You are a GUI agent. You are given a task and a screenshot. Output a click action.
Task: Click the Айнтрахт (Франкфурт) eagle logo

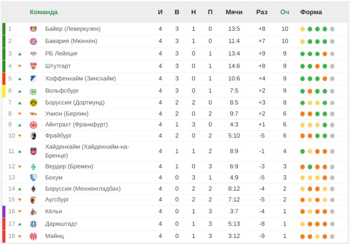(33, 125)
